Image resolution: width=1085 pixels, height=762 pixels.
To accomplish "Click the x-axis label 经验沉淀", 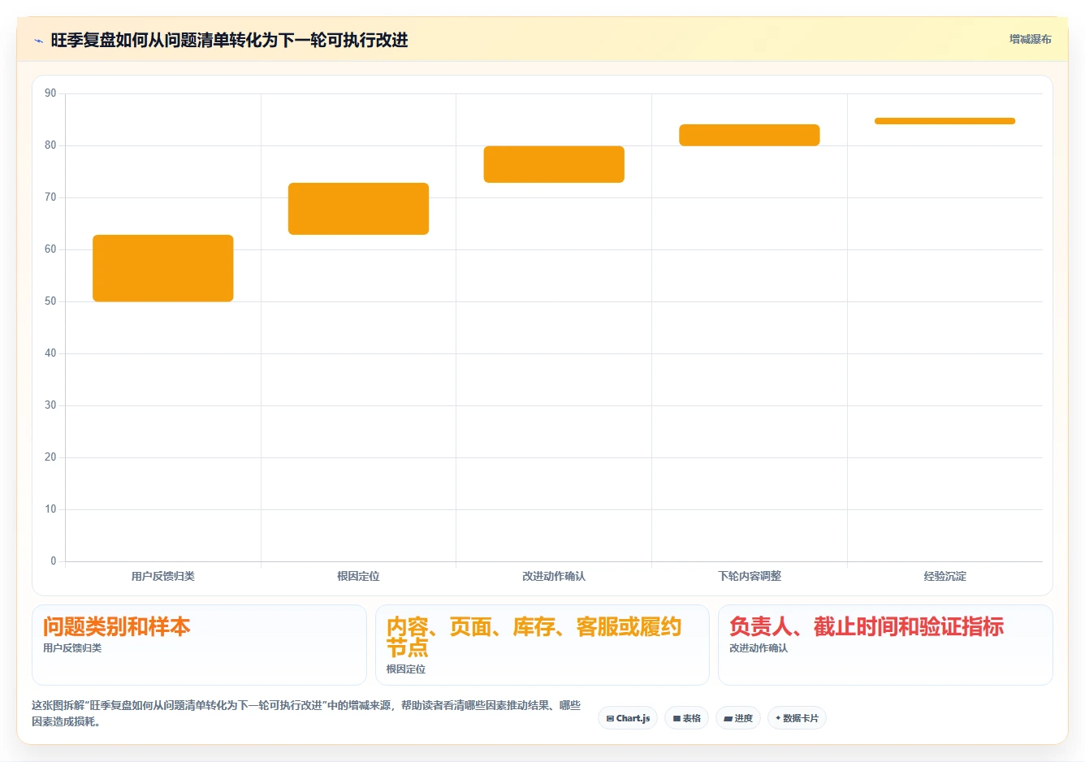I will [x=945, y=576].
